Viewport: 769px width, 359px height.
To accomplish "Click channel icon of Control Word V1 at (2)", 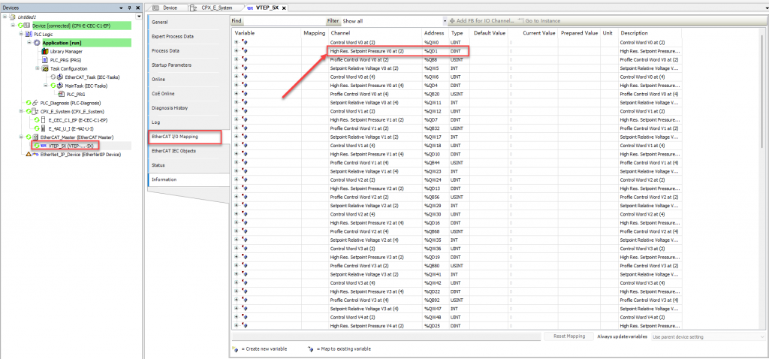I will [x=244, y=111].
